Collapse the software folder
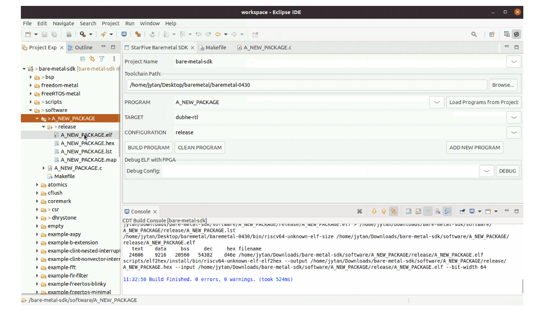This screenshot has width=546, height=316. pos(31,110)
